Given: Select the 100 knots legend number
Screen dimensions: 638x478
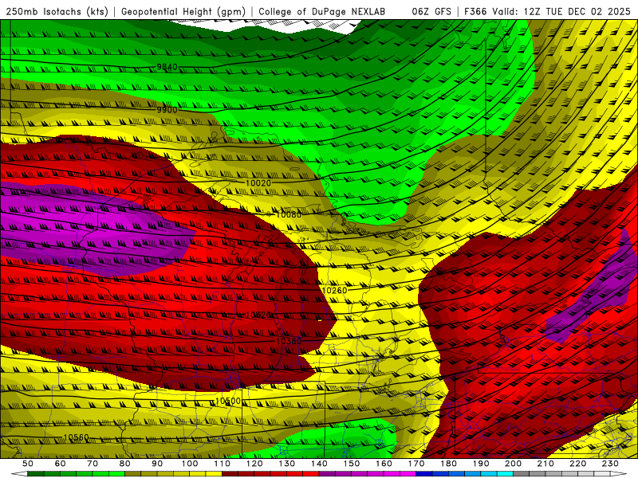Looking at the screenshot, I should click(190, 464).
